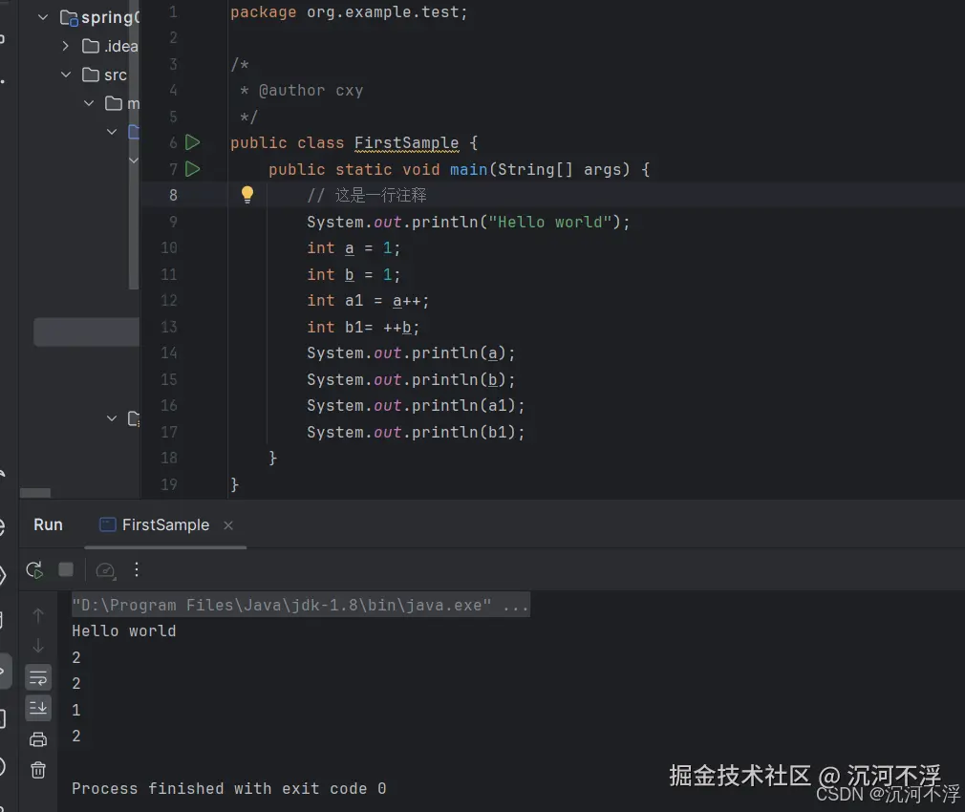Image resolution: width=965 pixels, height=812 pixels.
Task: Click the 'int a = 1;' declaration
Action: [354, 248]
